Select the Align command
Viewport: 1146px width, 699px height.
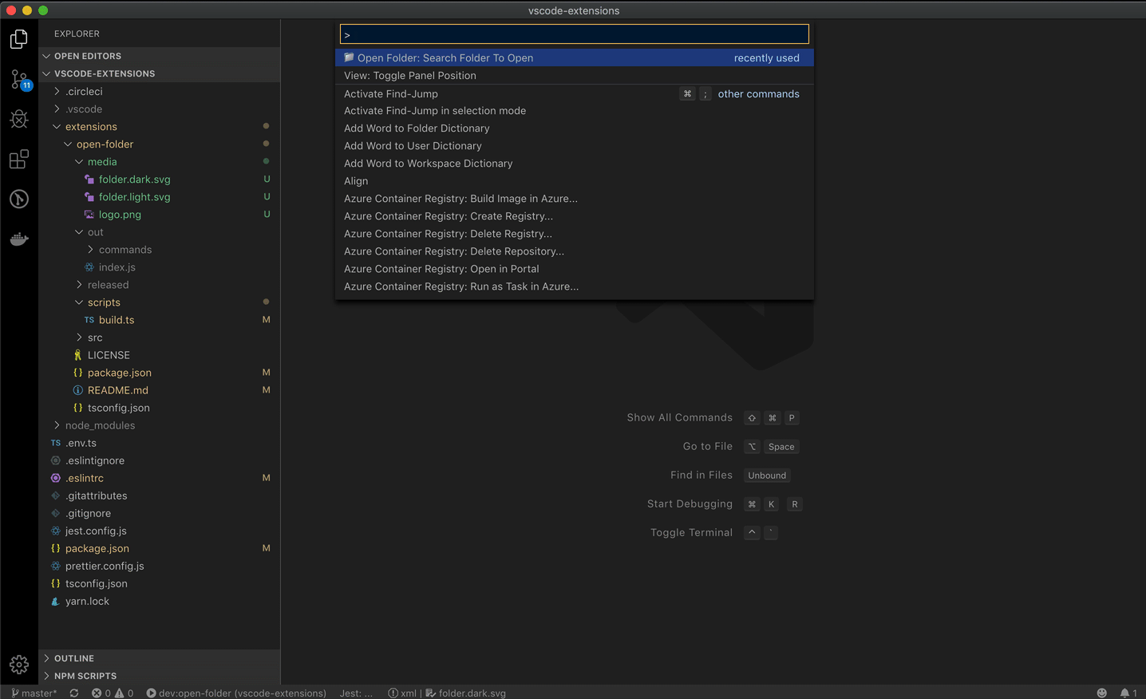click(x=575, y=181)
